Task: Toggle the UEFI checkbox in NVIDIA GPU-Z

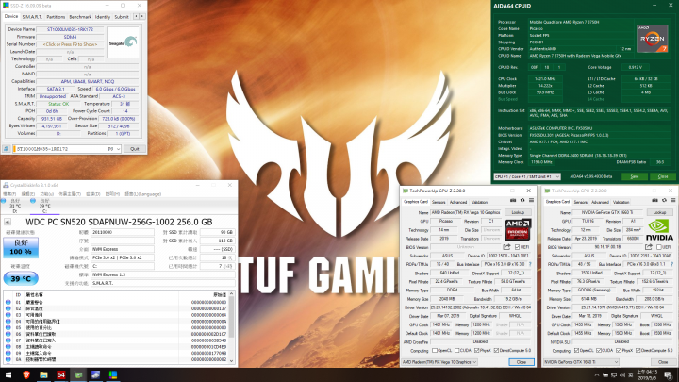Action: pos(658,247)
